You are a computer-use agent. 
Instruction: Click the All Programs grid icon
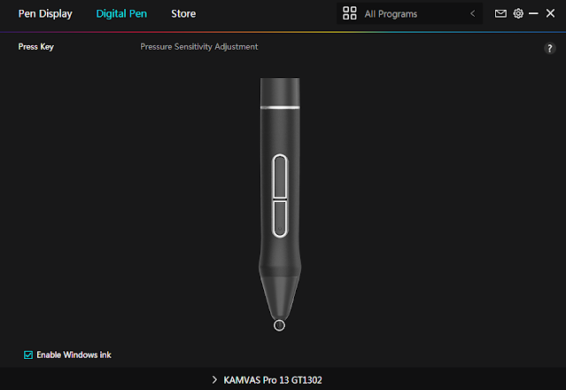point(349,13)
